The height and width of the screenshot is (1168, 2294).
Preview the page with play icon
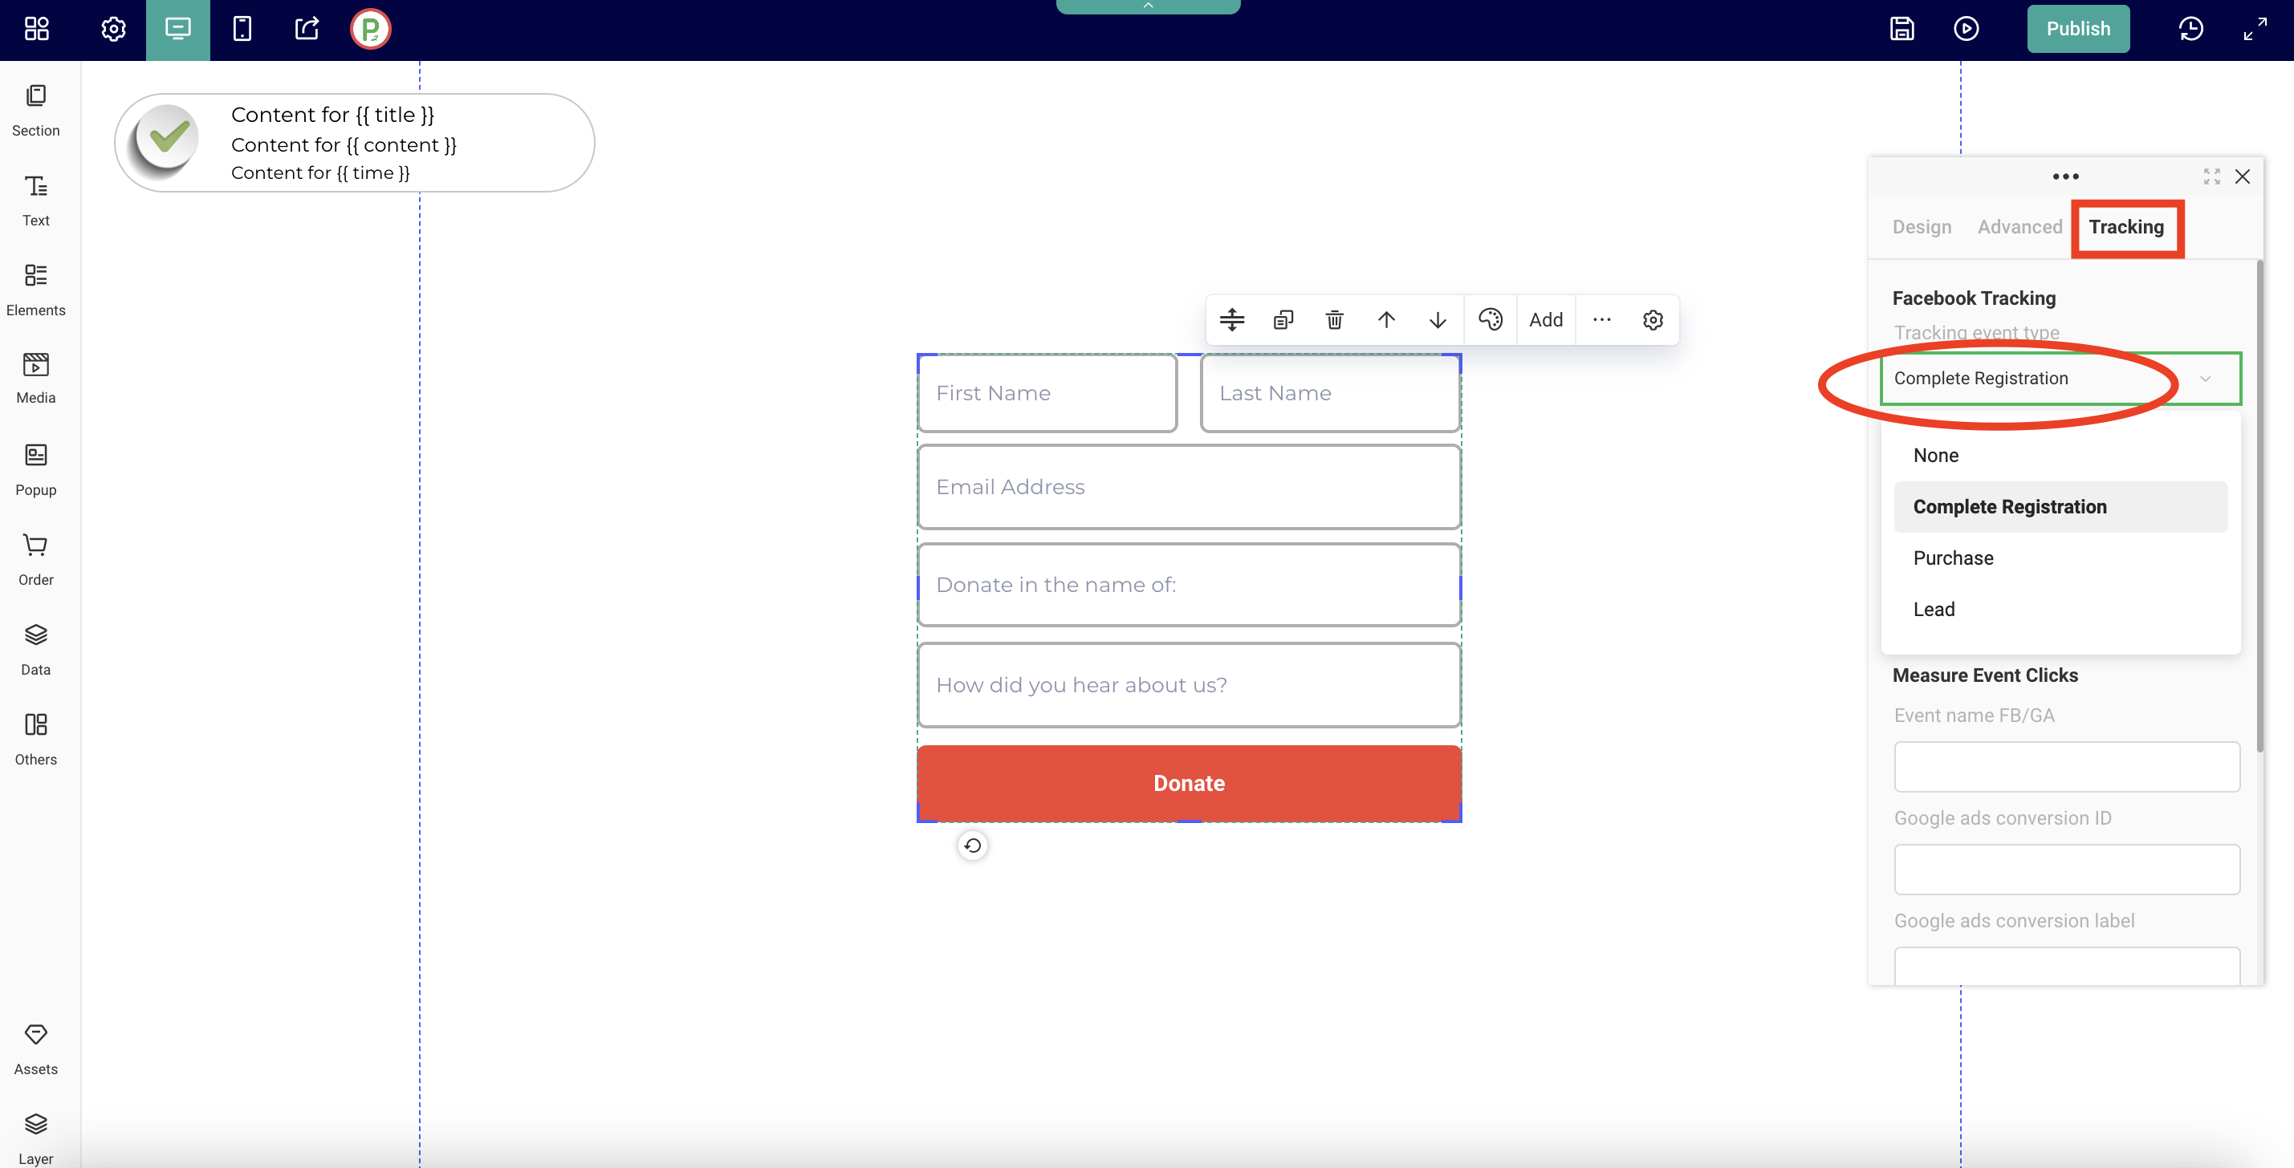tap(1967, 30)
